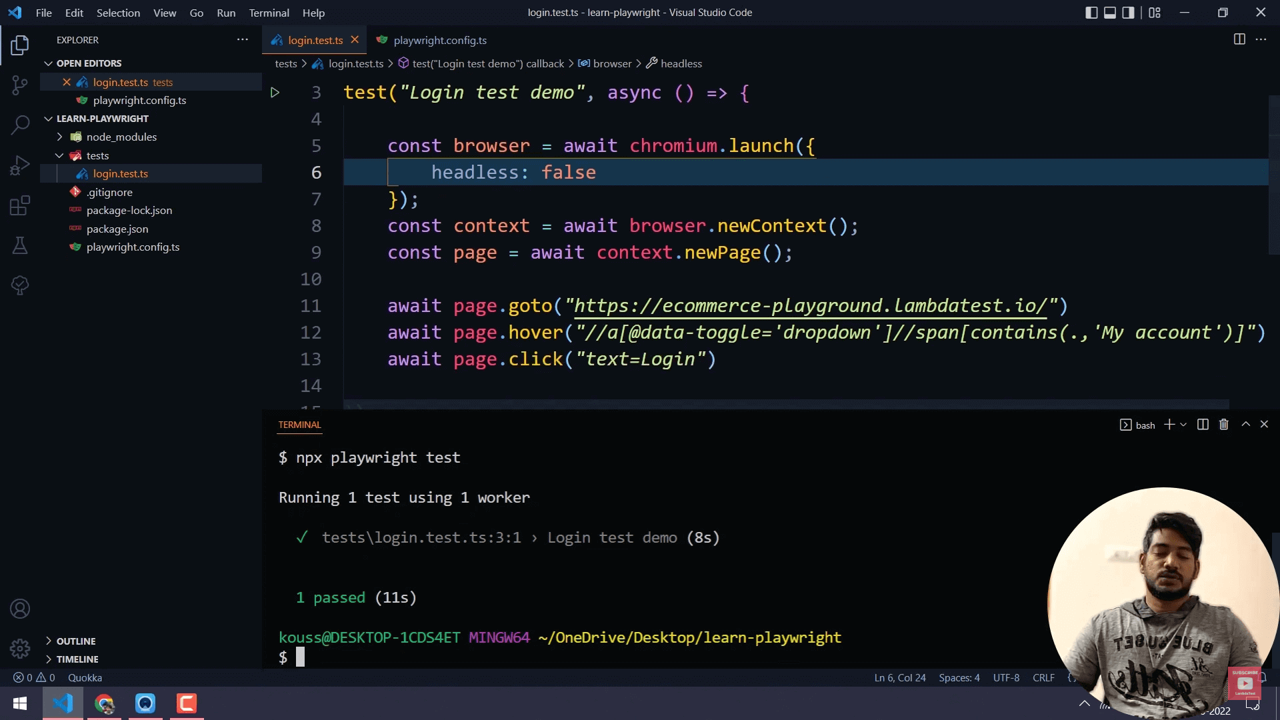Open package.json in the explorer
1280x720 pixels.
117,229
